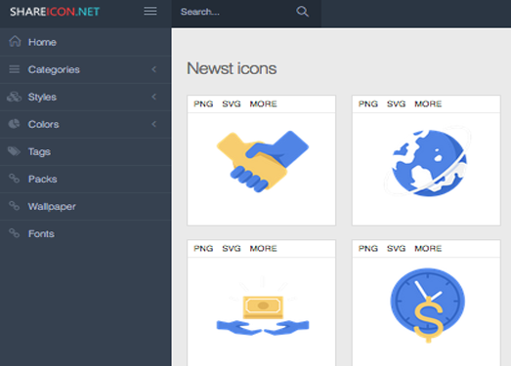The width and height of the screenshot is (511, 366).
Task: Open the Tags menu item
Action: click(85, 151)
